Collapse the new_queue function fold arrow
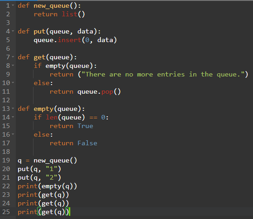This screenshot has height=219, width=253. click(13, 5)
